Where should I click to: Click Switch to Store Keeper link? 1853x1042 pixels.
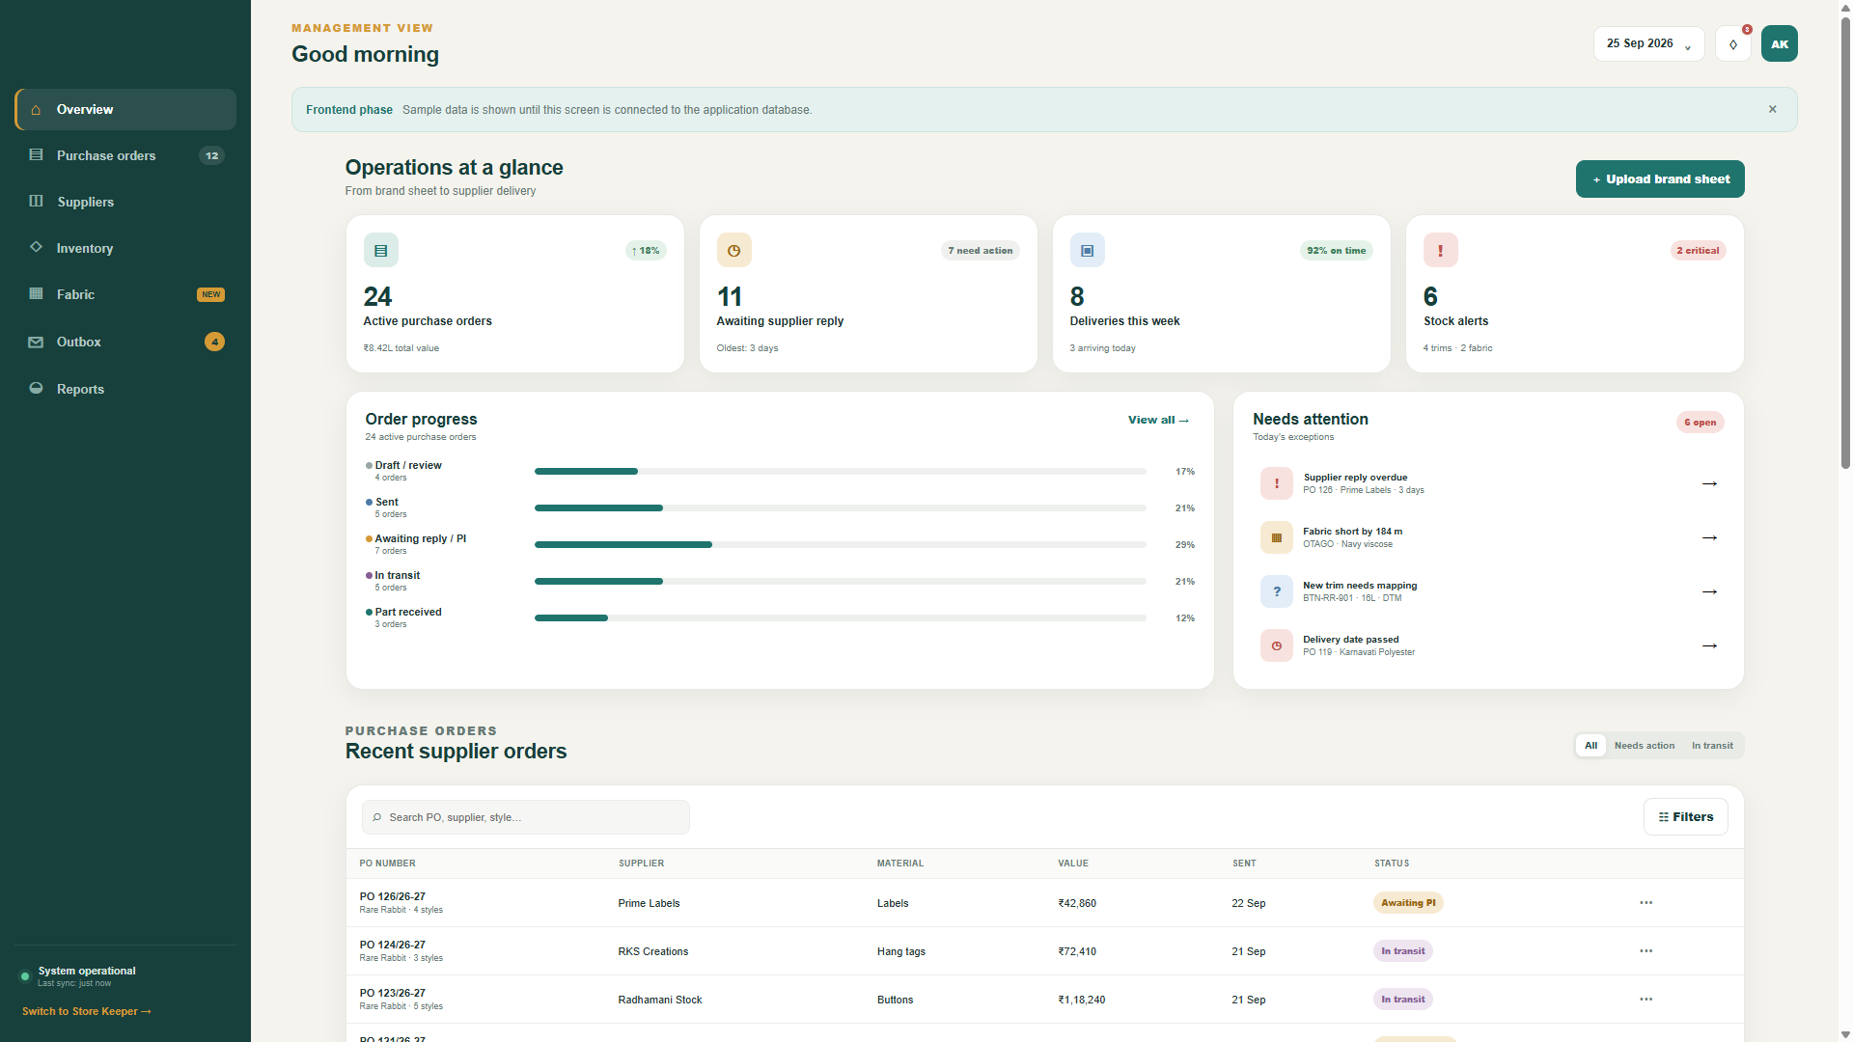coord(87,1011)
